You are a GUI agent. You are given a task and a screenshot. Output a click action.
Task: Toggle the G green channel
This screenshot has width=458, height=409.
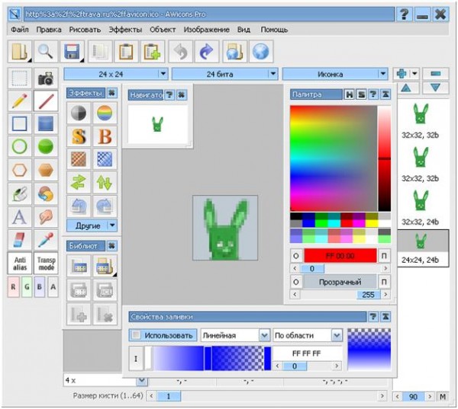27,287
